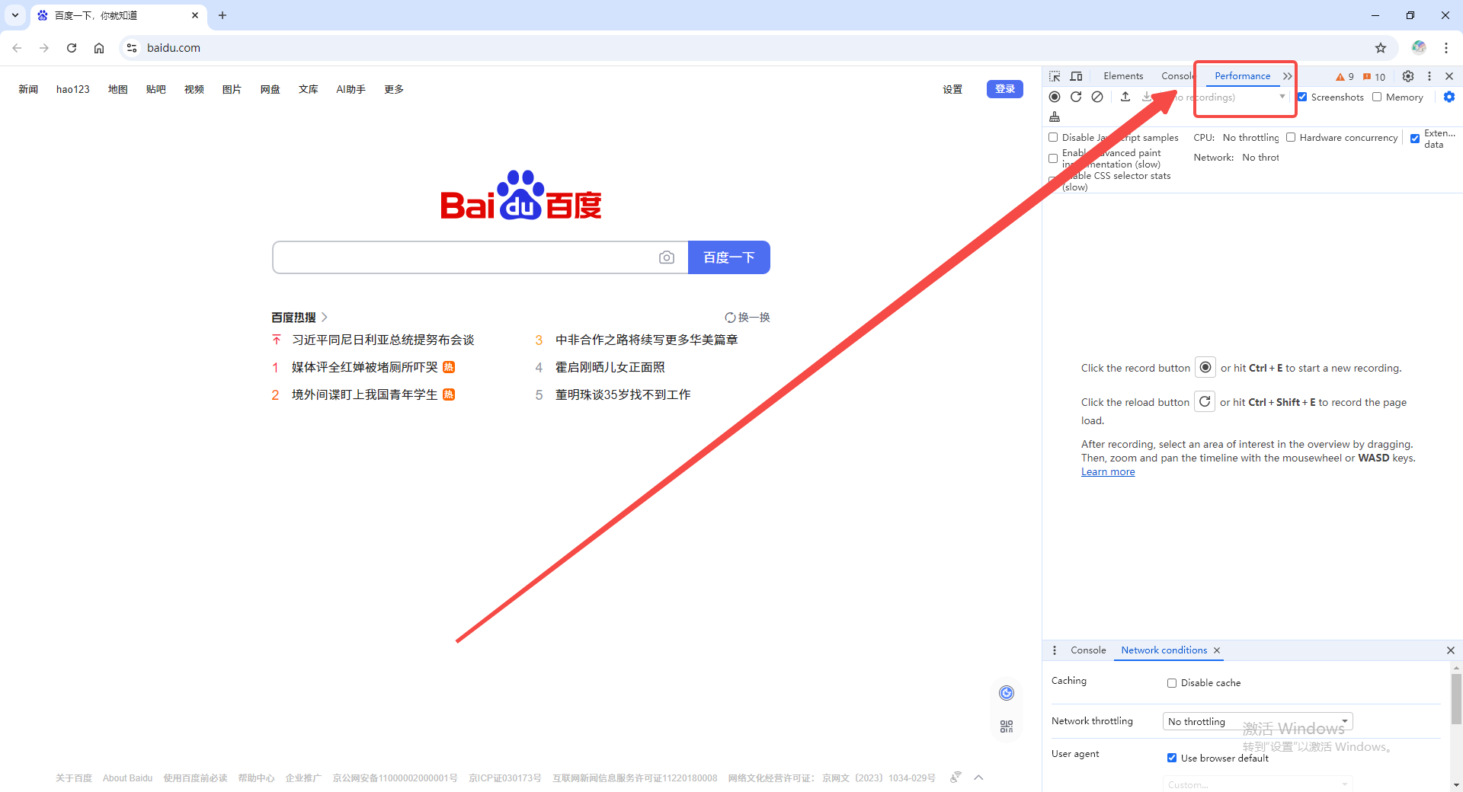Image resolution: width=1463 pixels, height=792 pixels.
Task: Open the 设置 settings link
Action: tap(952, 89)
